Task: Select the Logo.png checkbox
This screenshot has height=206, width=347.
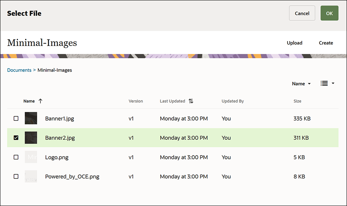Action: [x=16, y=157]
